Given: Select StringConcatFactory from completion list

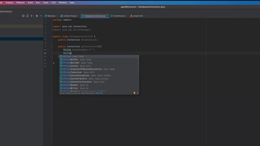Looking at the screenshot, I should [x=99, y=79].
